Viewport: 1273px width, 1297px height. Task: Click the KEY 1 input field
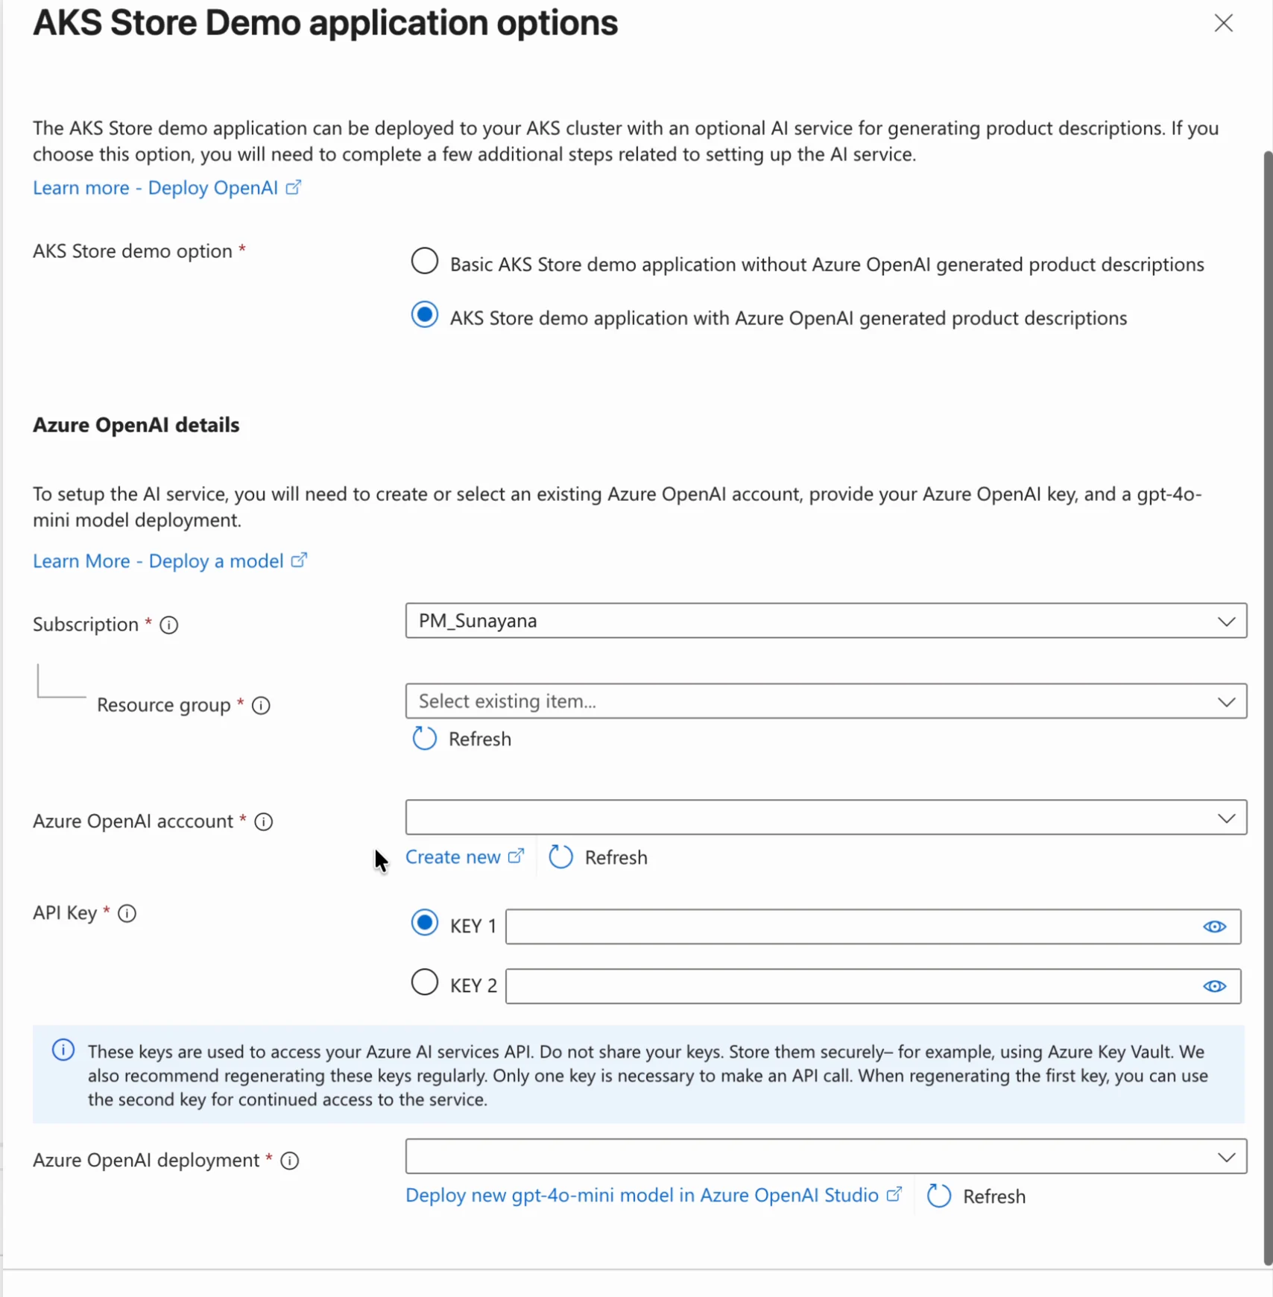coord(873,927)
